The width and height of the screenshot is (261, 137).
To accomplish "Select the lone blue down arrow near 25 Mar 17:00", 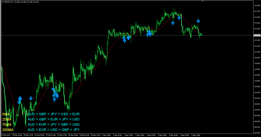I will pyautogui.click(x=31, y=98).
